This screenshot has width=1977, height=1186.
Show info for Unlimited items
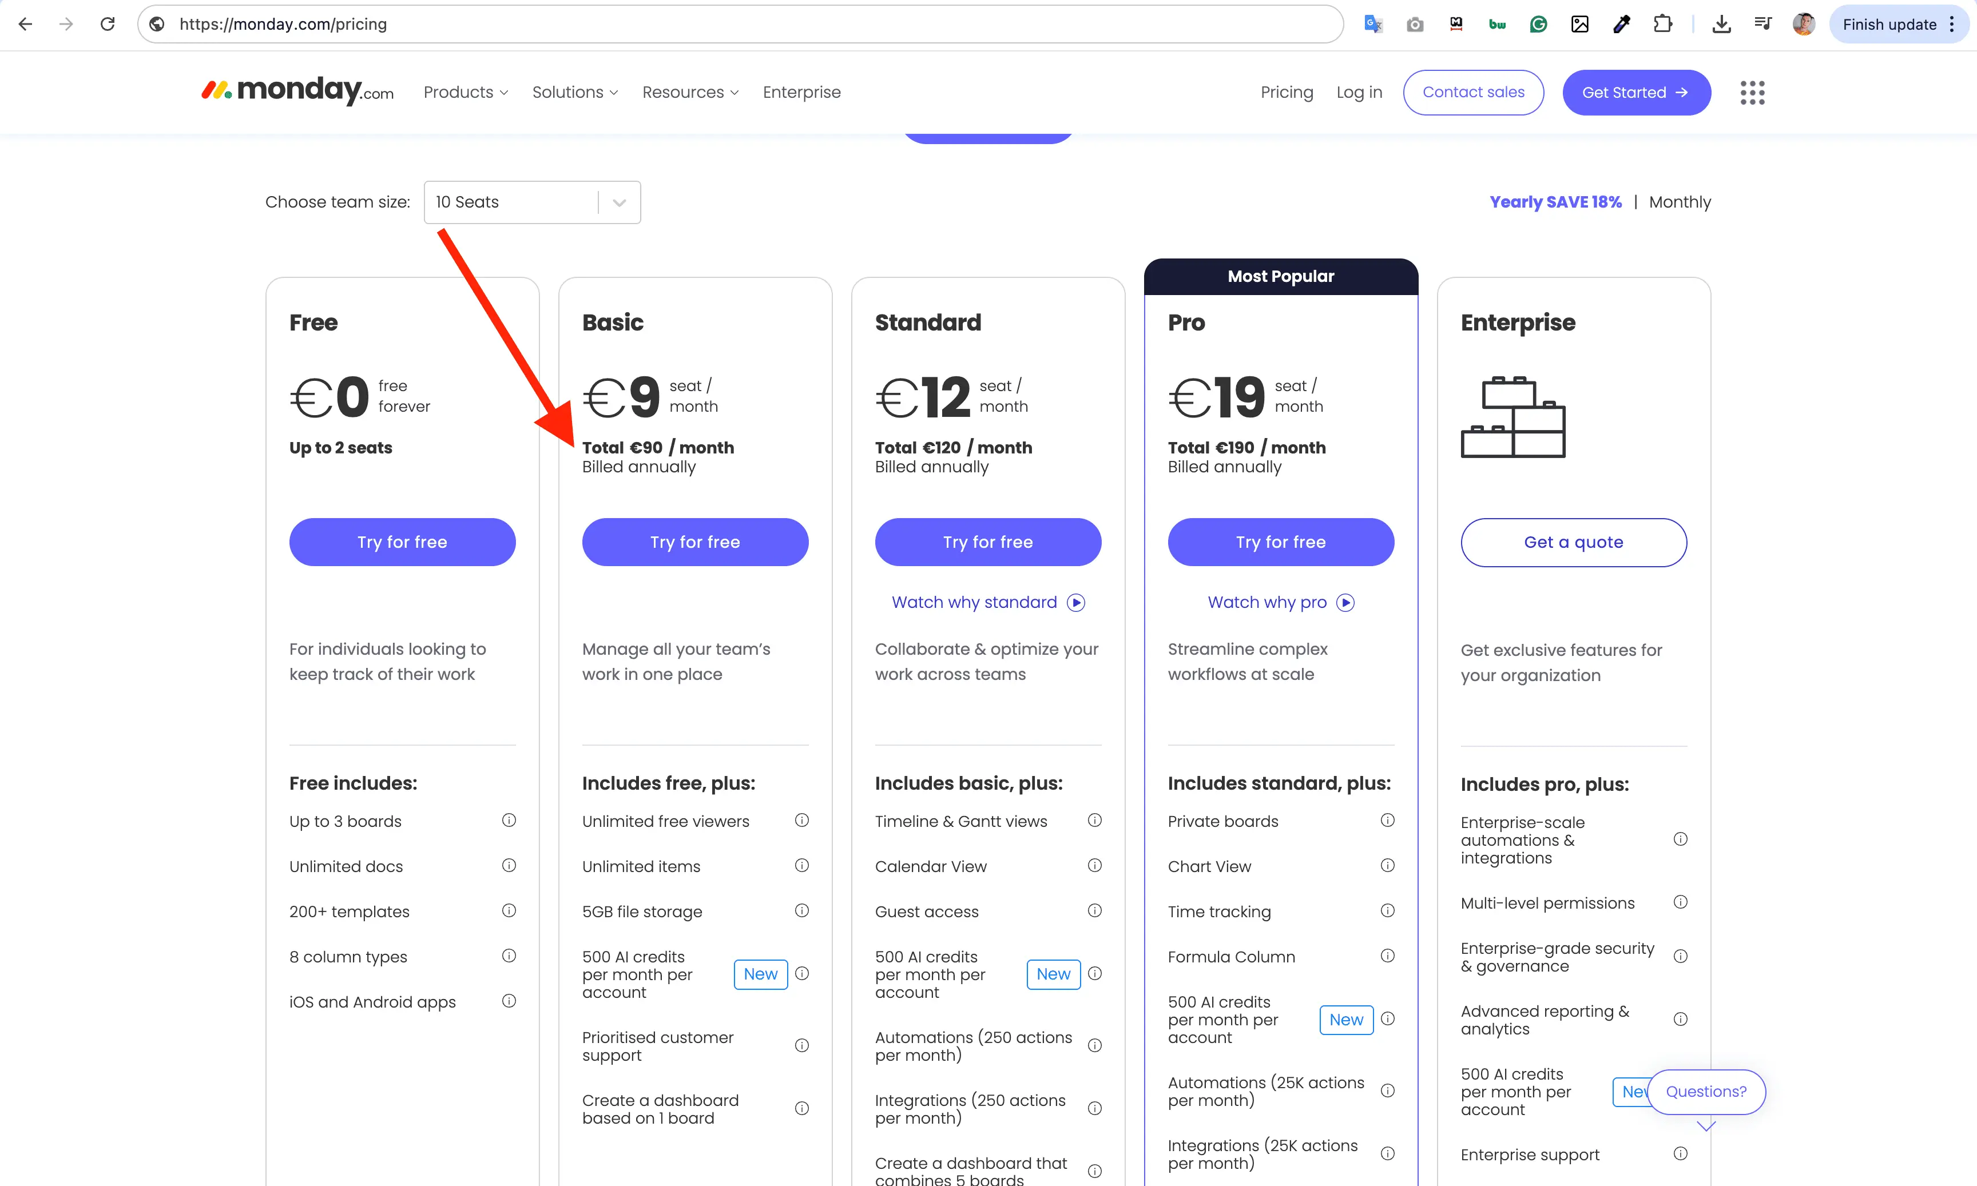click(x=802, y=866)
